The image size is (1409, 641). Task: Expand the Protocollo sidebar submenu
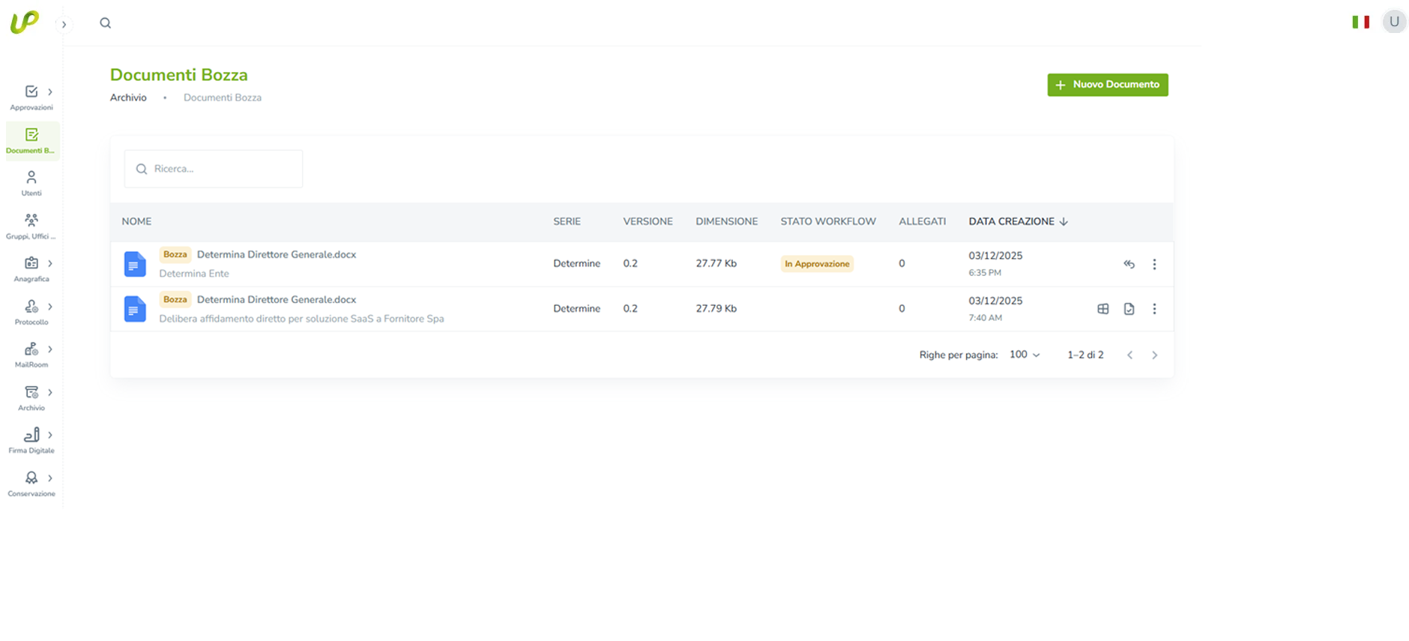pos(50,307)
